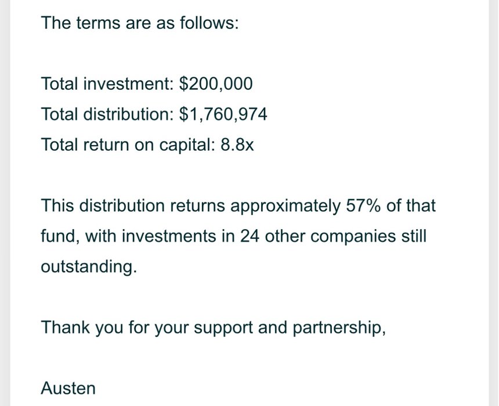Click the word "still" ending the second line
499x406 pixels.
pyautogui.click(x=414, y=236)
